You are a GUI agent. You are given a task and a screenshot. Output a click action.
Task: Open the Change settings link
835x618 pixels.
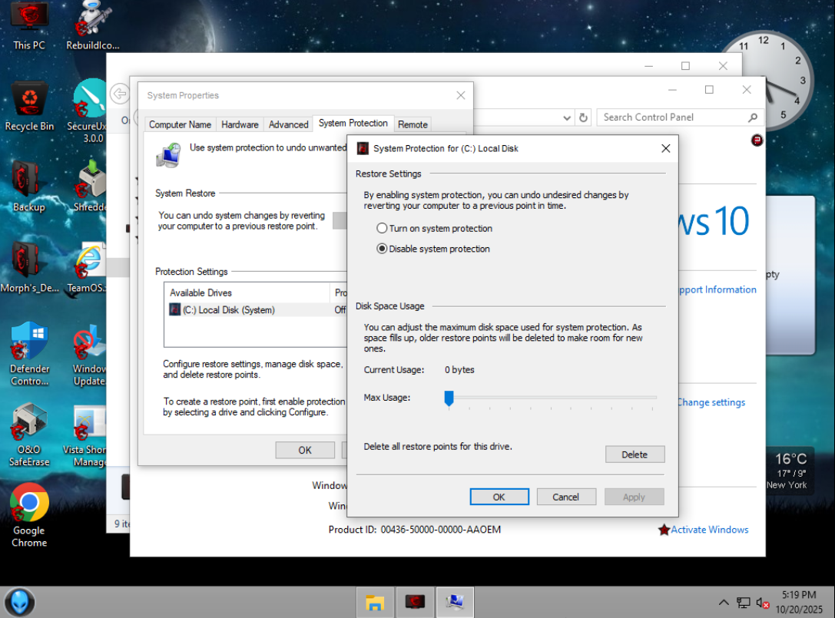(x=711, y=402)
